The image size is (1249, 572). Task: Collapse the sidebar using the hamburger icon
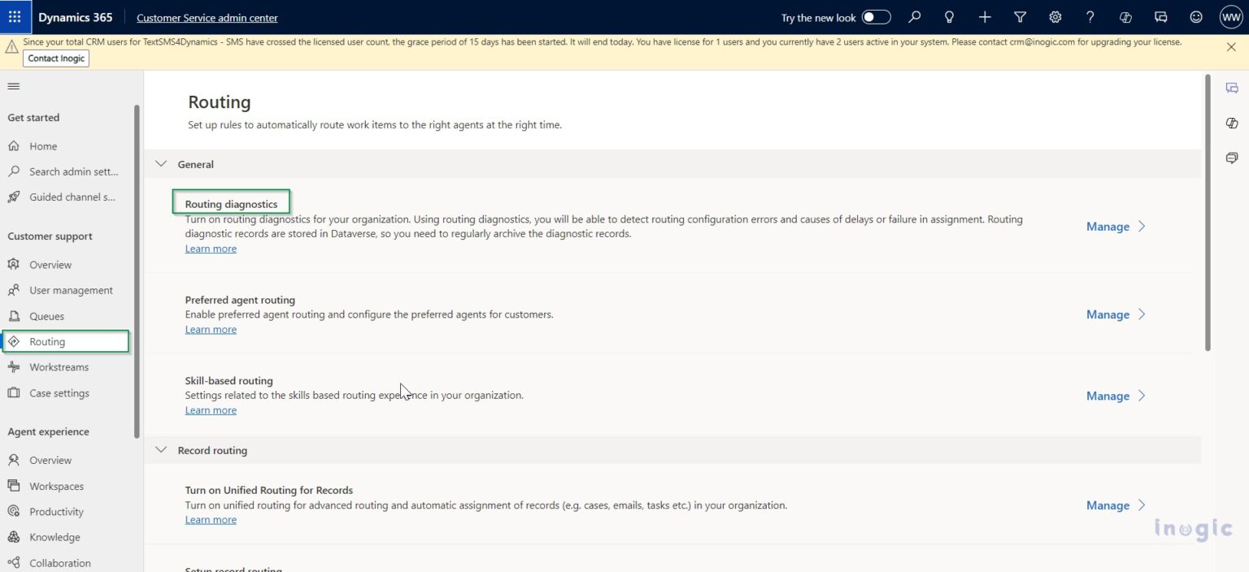(13, 85)
